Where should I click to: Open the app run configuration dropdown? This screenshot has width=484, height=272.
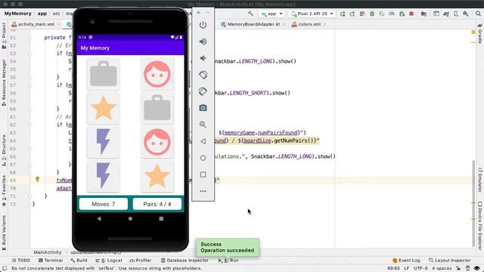[x=271, y=14]
